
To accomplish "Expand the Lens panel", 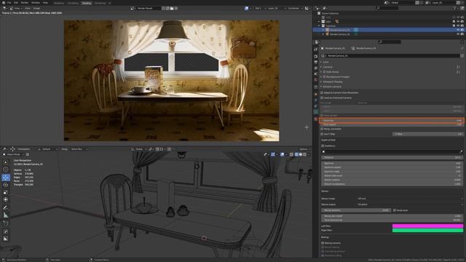I will tap(325, 62).
